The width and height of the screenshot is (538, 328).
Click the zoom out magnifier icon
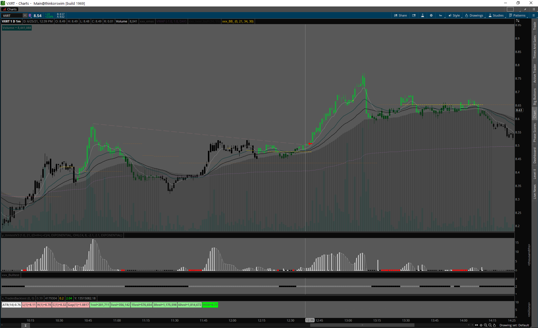point(490,325)
